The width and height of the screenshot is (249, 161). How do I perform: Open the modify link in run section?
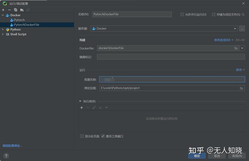point(240,70)
